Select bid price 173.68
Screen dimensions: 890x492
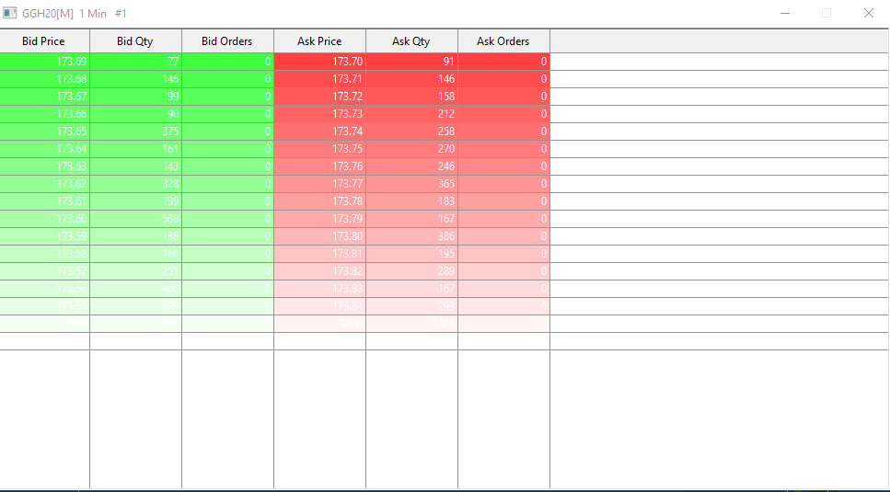[x=44, y=79]
